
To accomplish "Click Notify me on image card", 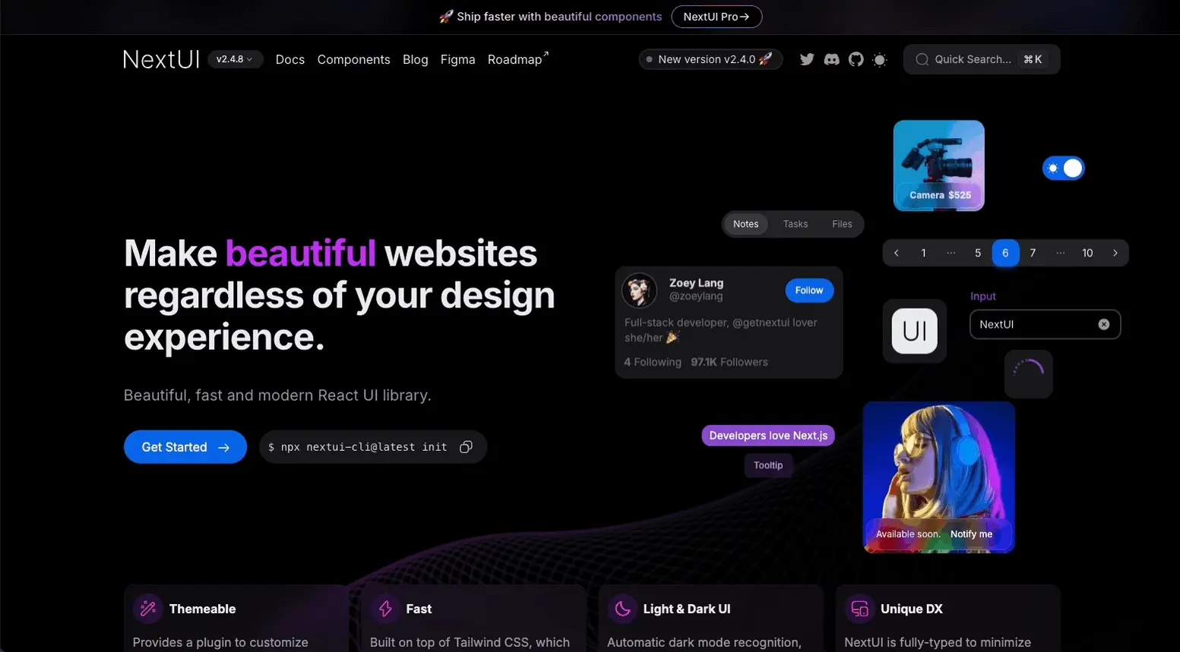I will (x=971, y=534).
